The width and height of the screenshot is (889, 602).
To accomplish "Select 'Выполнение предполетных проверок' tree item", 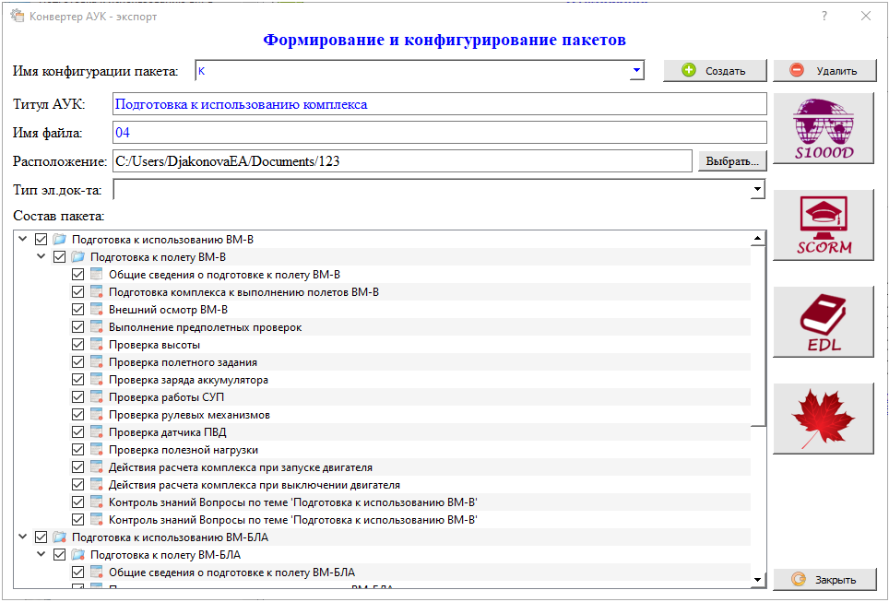I will (205, 327).
